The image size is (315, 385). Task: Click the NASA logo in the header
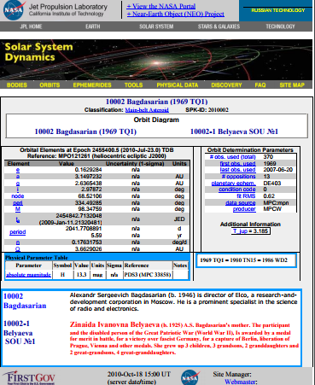tap(14, 10)
